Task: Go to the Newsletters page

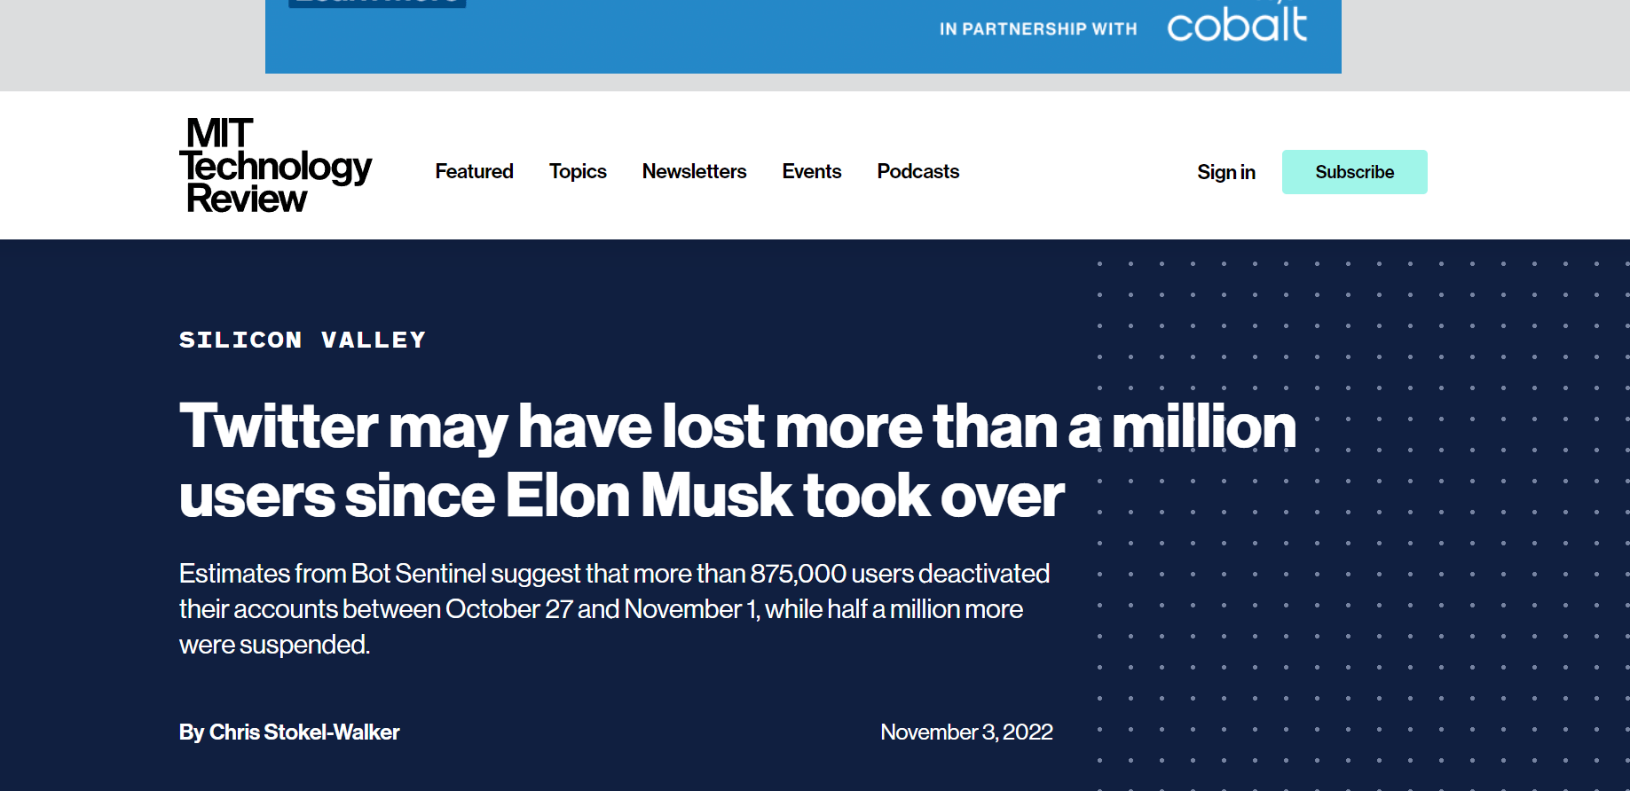Action: [694, 171]
